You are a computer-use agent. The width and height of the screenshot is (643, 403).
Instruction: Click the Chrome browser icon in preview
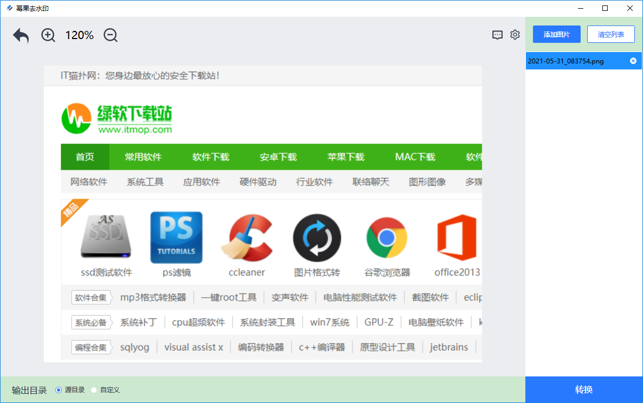pos(387,238)
